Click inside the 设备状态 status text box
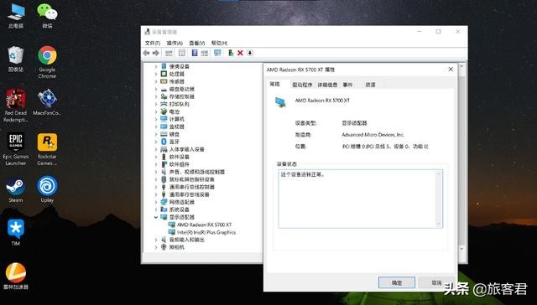The image size is (537, 305). click(360, 199)
